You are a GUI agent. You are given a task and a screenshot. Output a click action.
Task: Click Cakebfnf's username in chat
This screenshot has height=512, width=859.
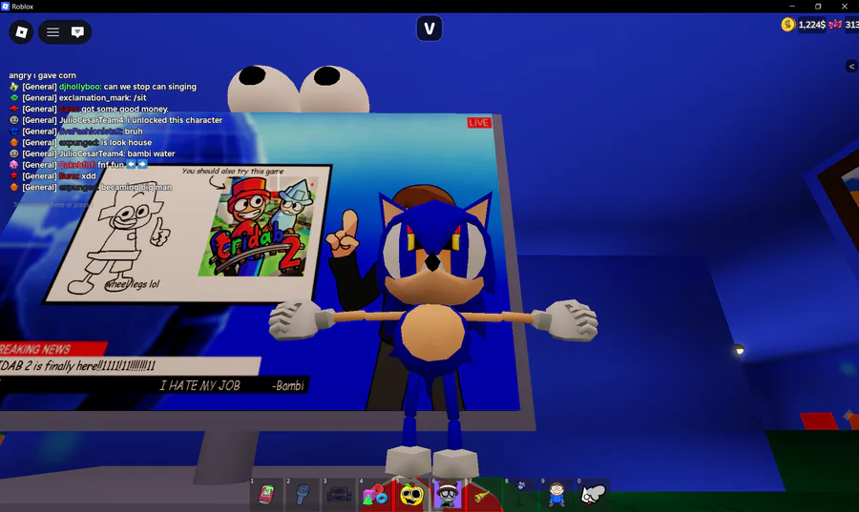click(77, 165)
